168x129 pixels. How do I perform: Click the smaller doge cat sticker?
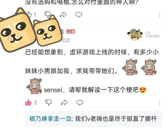click(48, 31)
